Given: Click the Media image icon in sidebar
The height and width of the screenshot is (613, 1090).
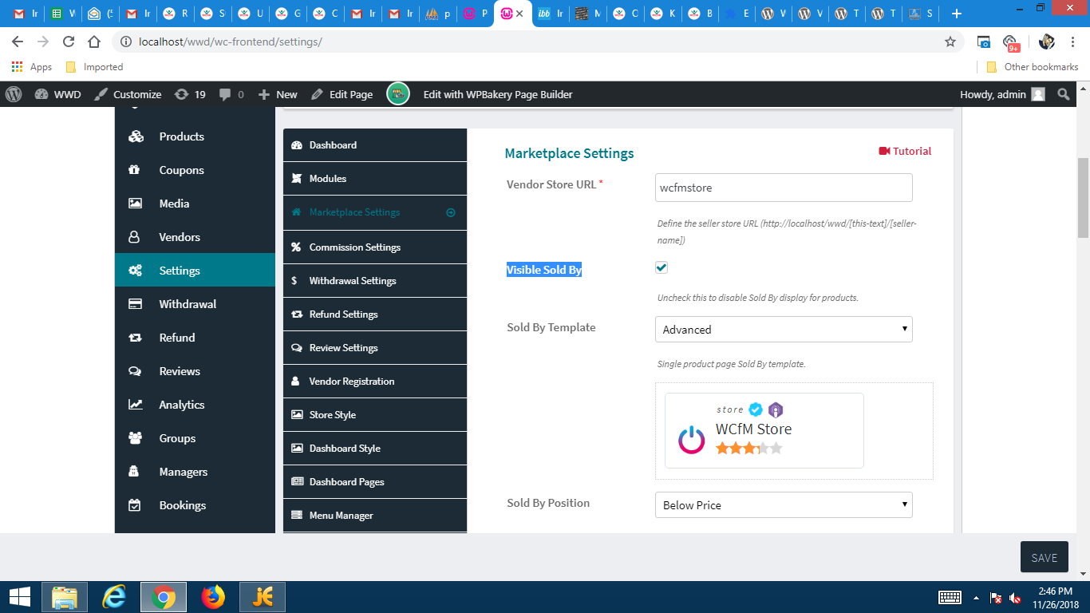Looking at the screenshot, I should (x=135, y=204).
